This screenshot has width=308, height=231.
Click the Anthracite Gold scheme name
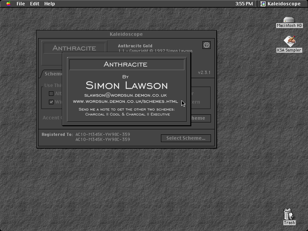tap(135, 46)
